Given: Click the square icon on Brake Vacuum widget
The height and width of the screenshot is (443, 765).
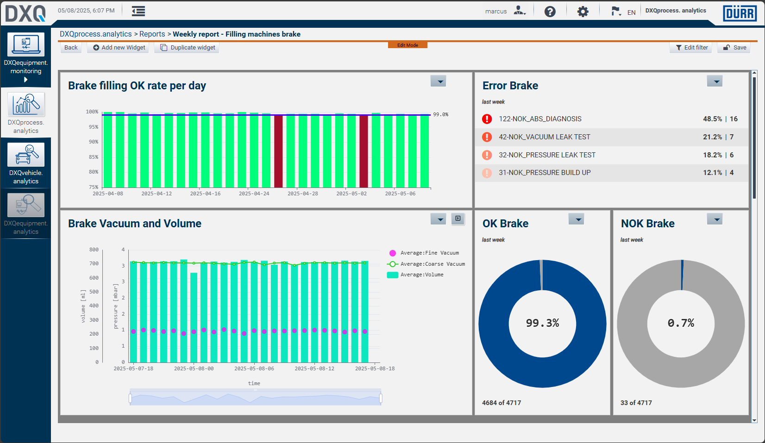Looking at the screenshot, I should (x=458, y=218).
